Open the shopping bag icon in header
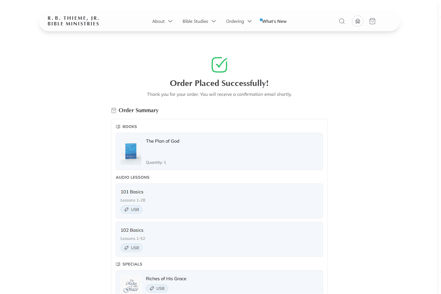Viewport: 441px width, 294px height. tap(372, 21)
